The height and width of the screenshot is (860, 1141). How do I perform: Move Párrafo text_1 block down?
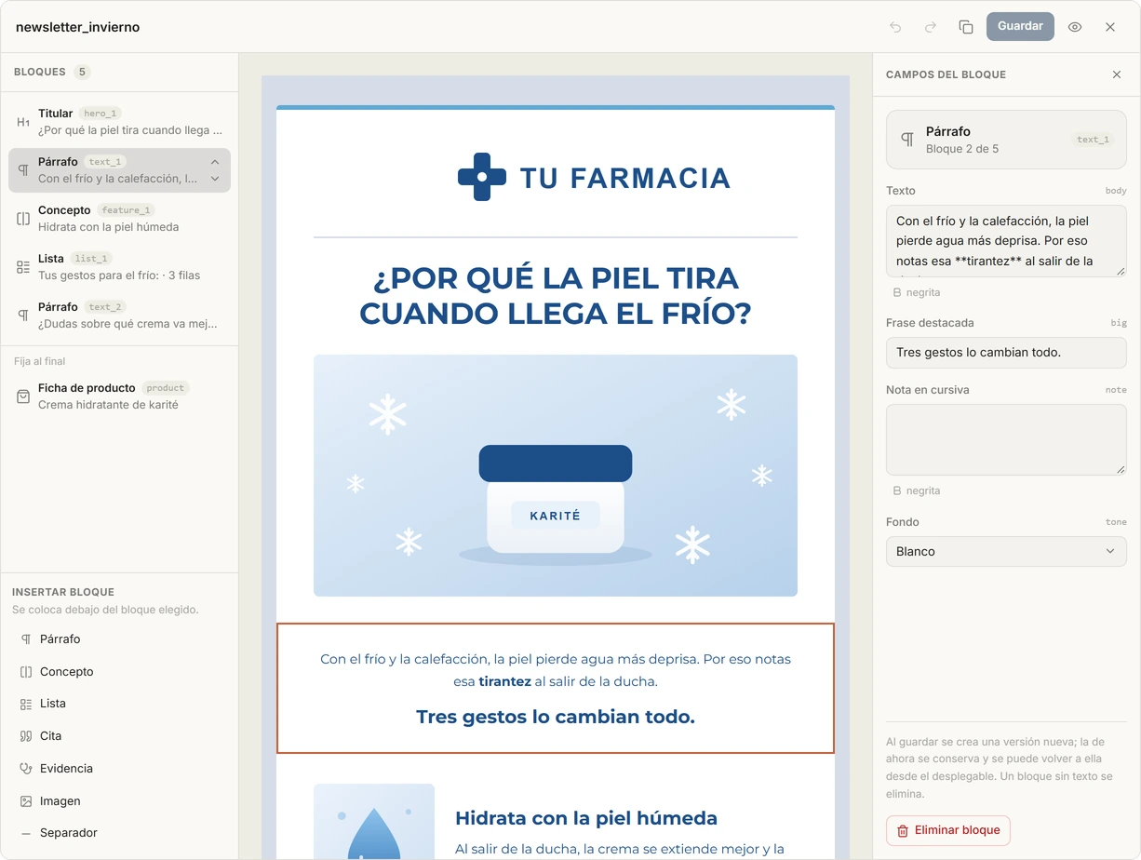pos(215,179)
